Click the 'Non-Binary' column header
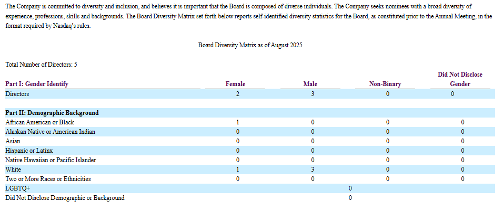This screenshot has height=212, width=503. click(385, 84)
